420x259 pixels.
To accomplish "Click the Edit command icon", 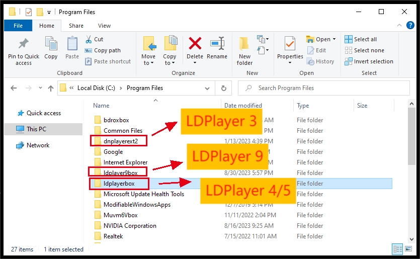I will [x=310, y=50].
